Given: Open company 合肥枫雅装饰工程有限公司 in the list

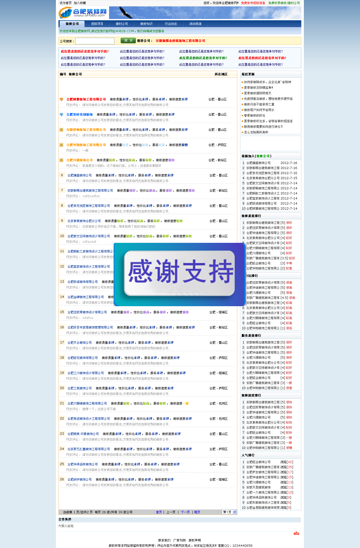Looking at the screenshot, I should point(86,99).
